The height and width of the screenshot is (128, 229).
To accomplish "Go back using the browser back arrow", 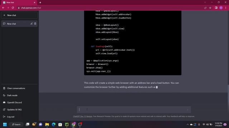I will 3,8.
